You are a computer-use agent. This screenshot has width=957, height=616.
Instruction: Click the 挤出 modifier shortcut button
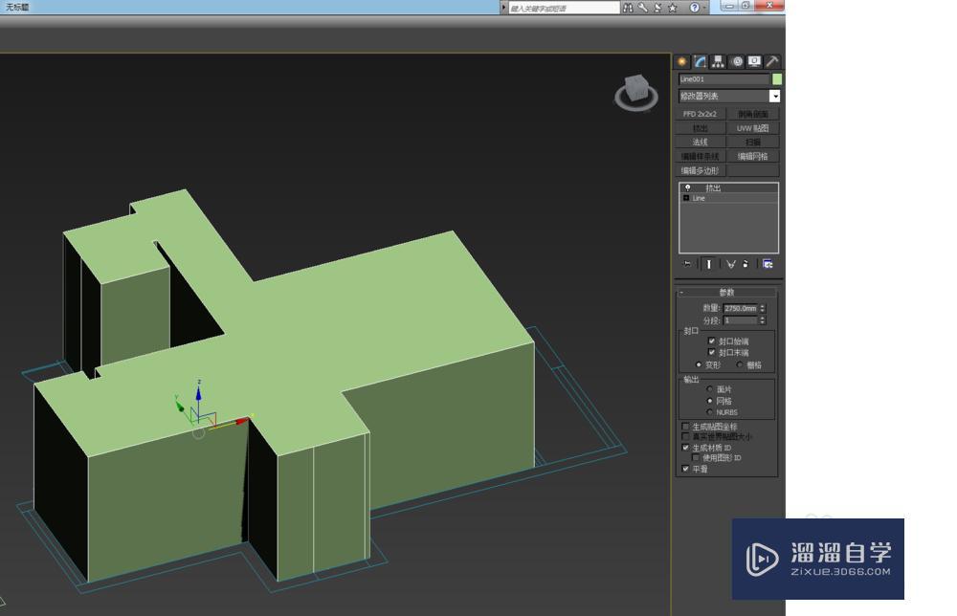tap(701, 128)
